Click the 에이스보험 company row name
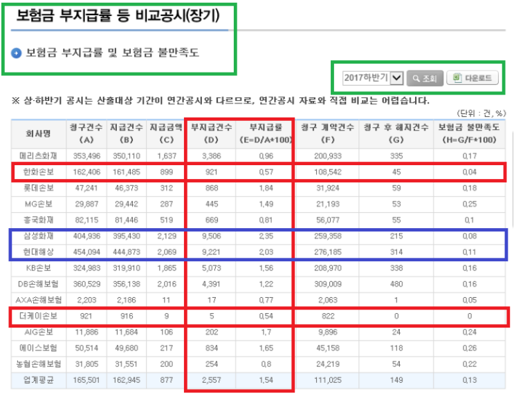This screenshot has width=514, height=396. [x=38, y=348]
